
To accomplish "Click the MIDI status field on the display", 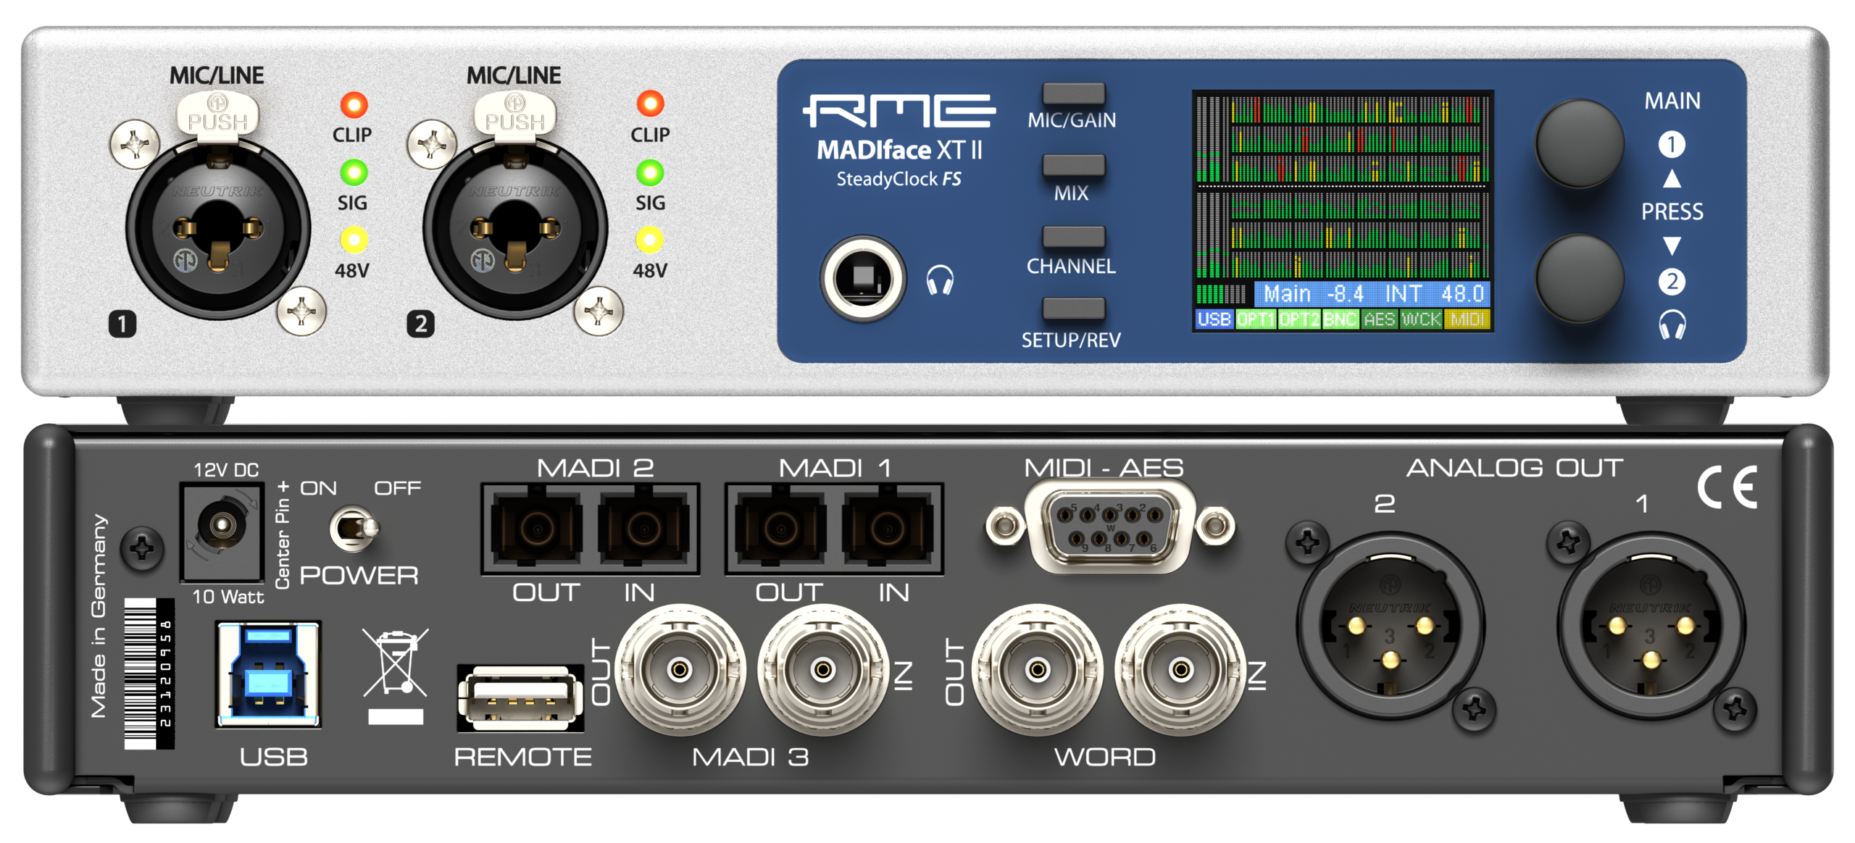I will 1467,319.
